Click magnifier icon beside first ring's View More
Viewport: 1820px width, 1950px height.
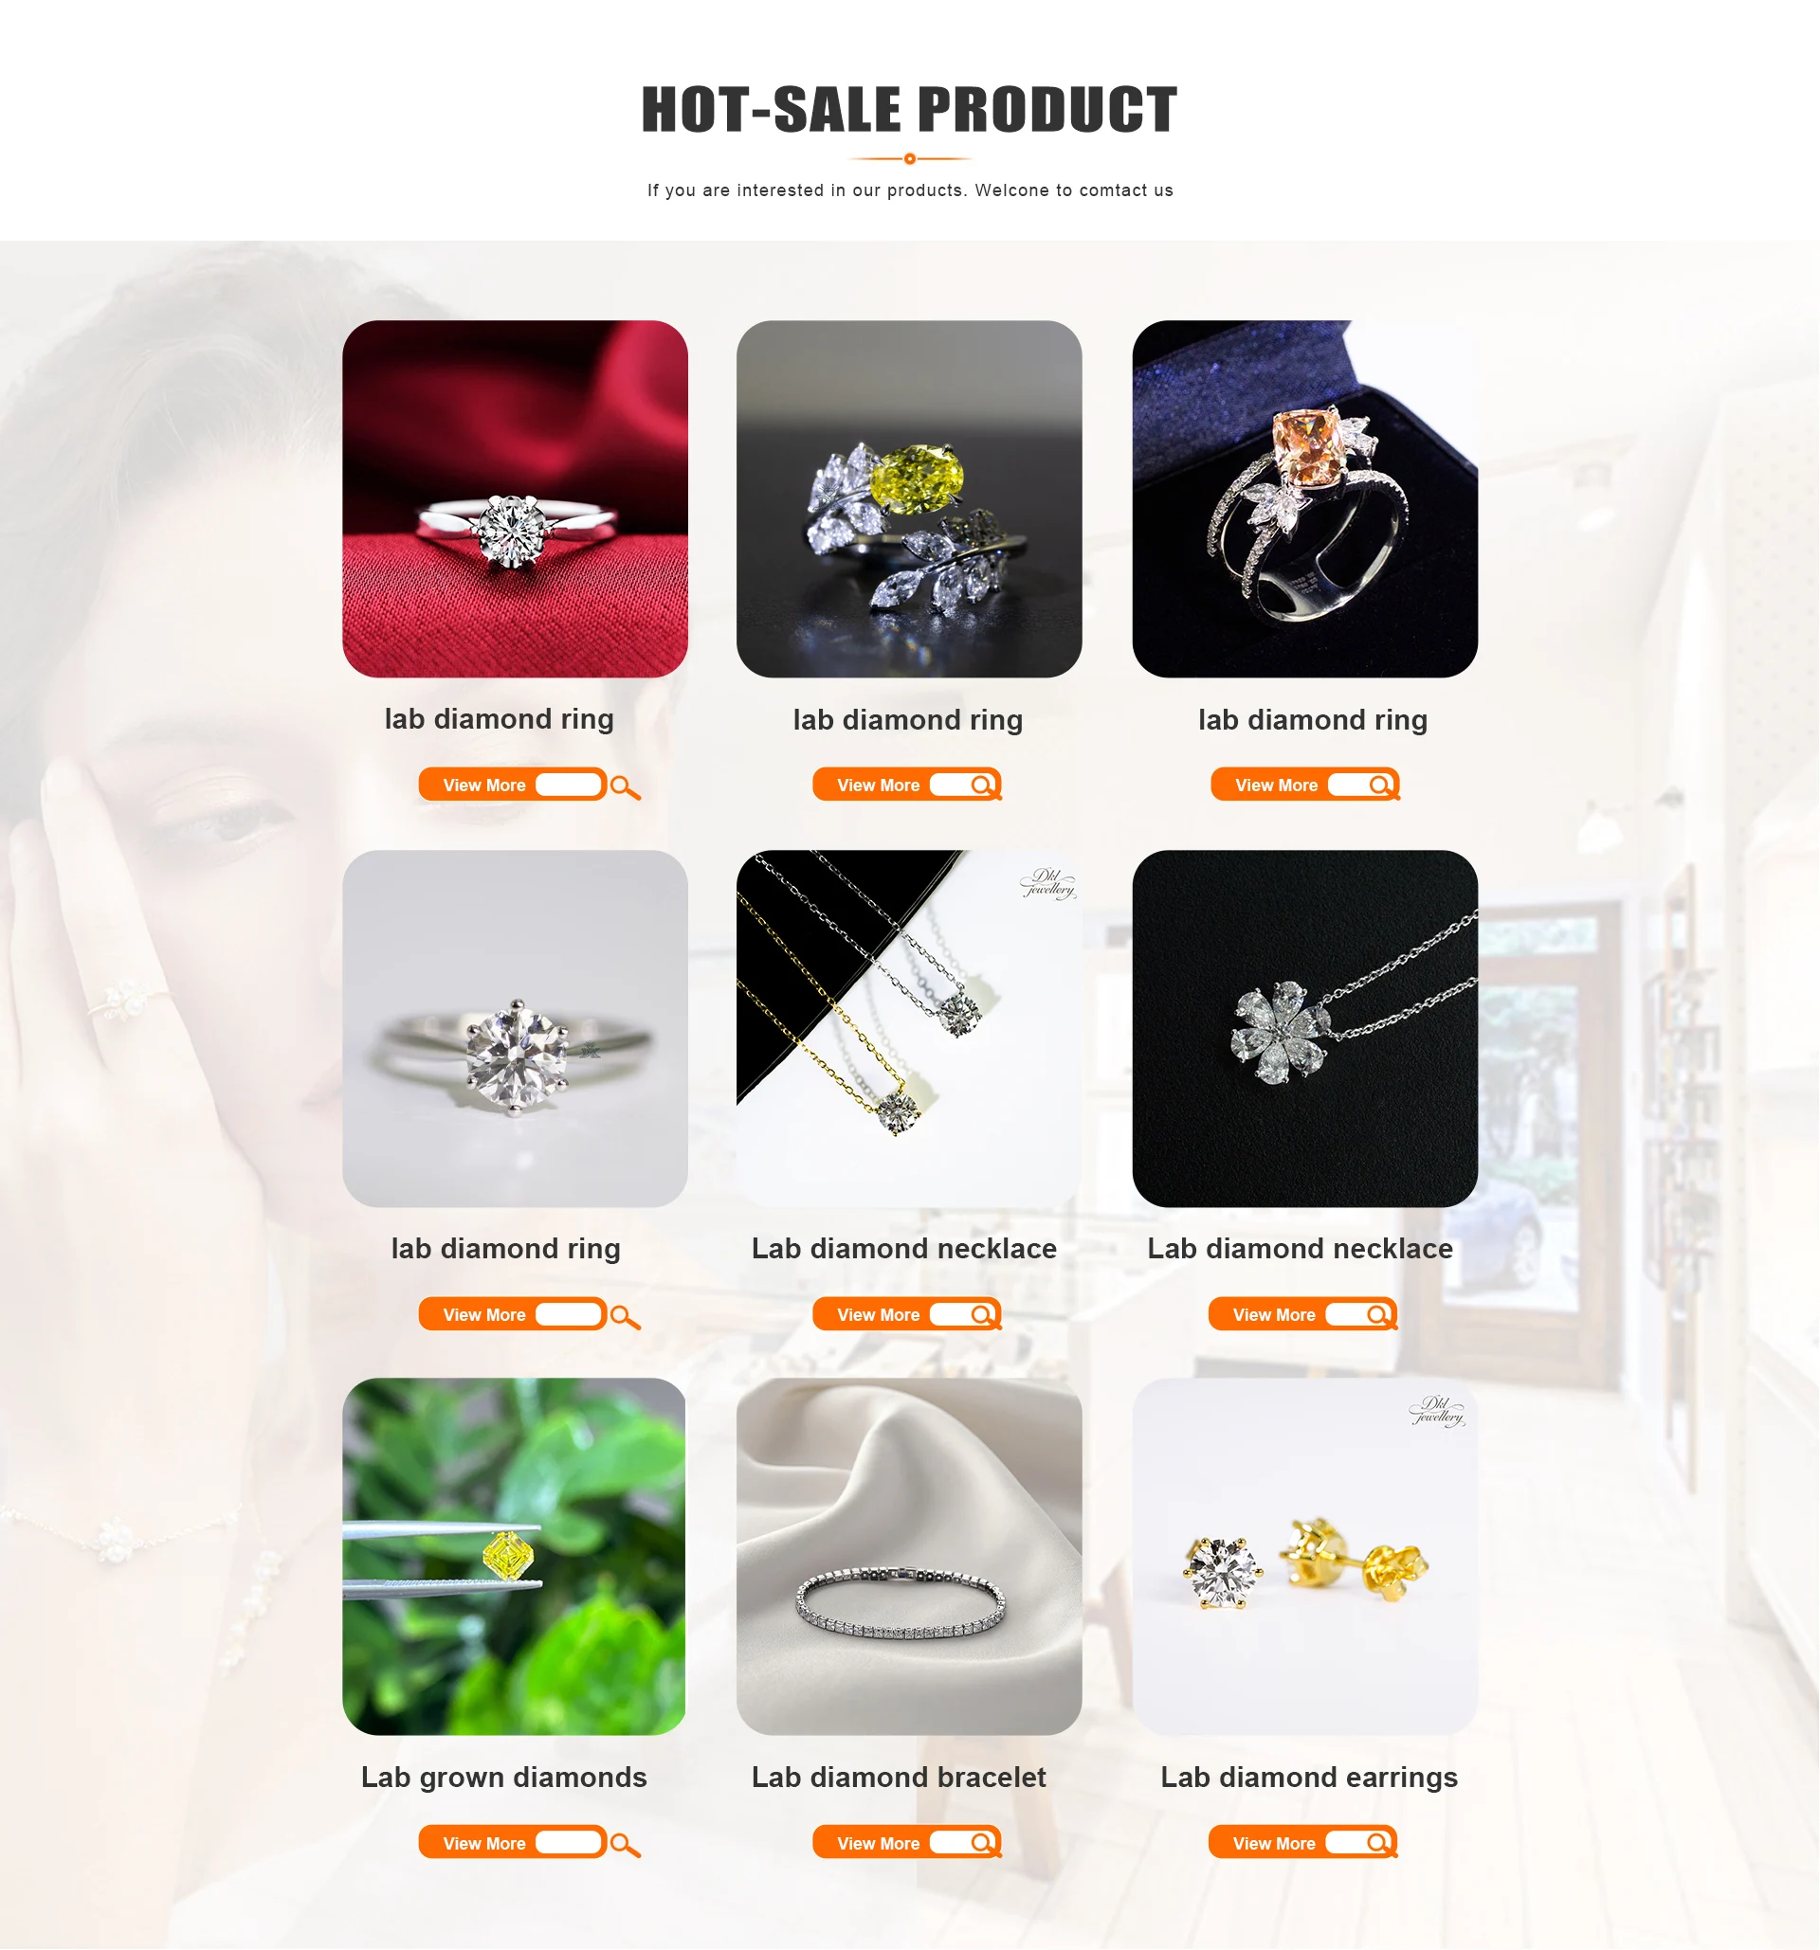click(x=625, y=787)
